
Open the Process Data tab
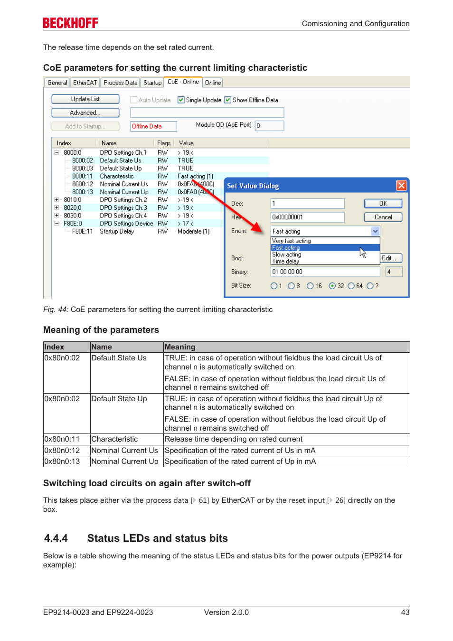pyautogui.click(x=120, y=83)
